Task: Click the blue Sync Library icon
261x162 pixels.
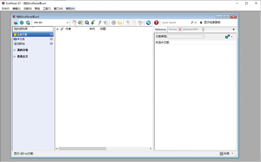Action: coord(148,23)
